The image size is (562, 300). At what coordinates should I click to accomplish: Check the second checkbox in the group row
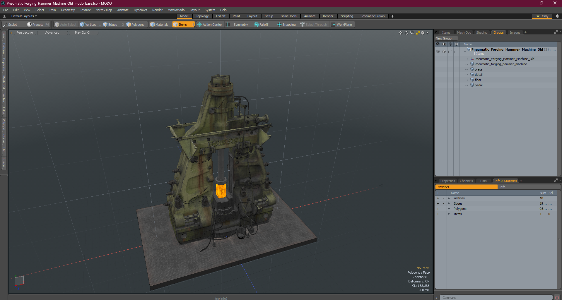click(x=456, y=52)
